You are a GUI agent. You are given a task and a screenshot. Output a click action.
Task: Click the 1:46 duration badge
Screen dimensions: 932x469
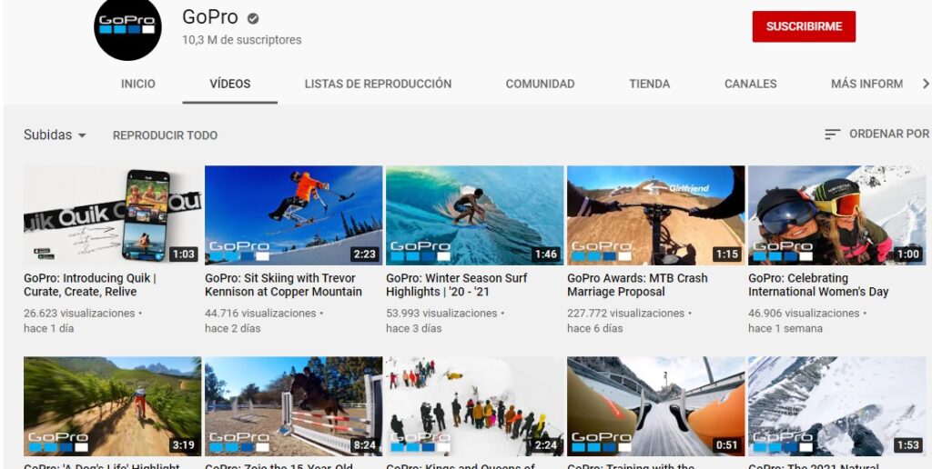pyautogui.click(x=546, y=254)
